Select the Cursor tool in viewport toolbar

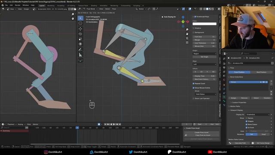click(80, 23)
